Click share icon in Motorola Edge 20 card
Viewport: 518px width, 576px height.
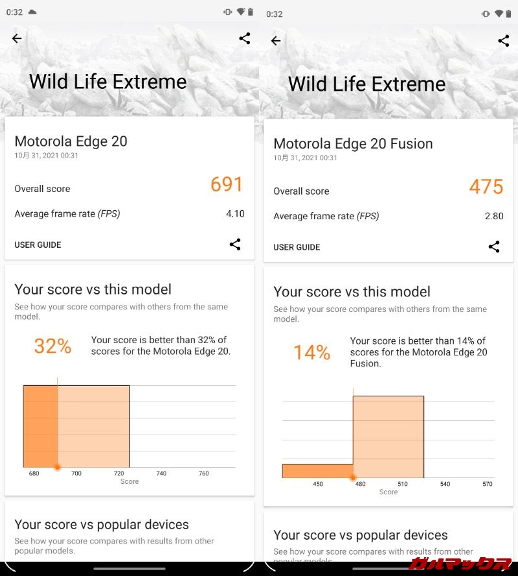(235, 245)
